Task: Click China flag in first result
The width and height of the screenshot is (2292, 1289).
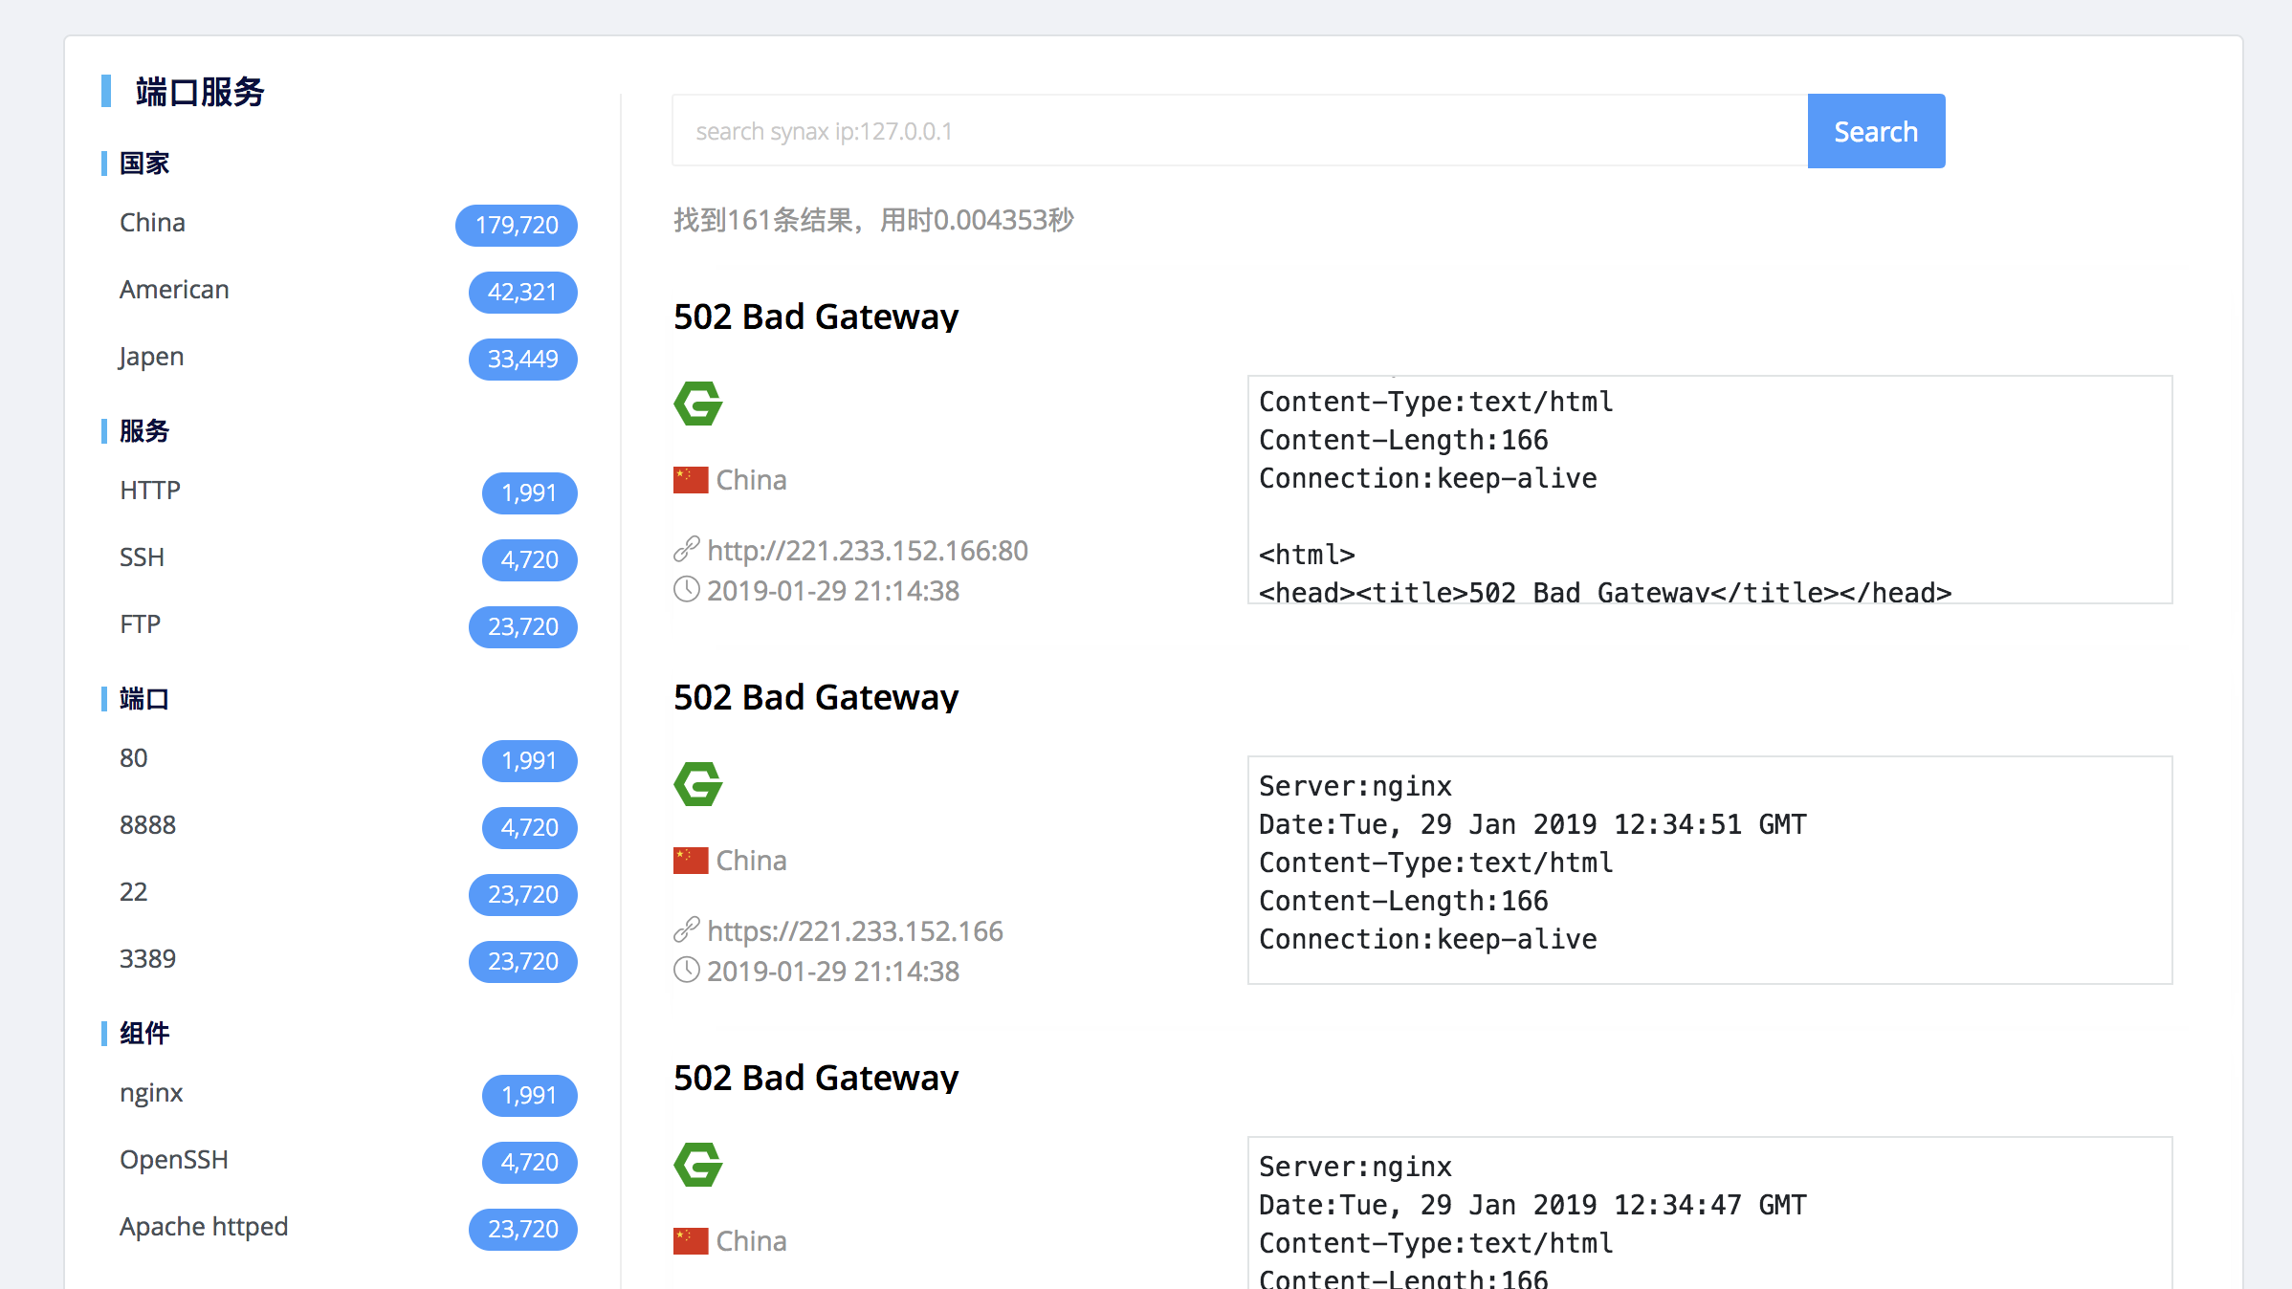Action: 691,480
